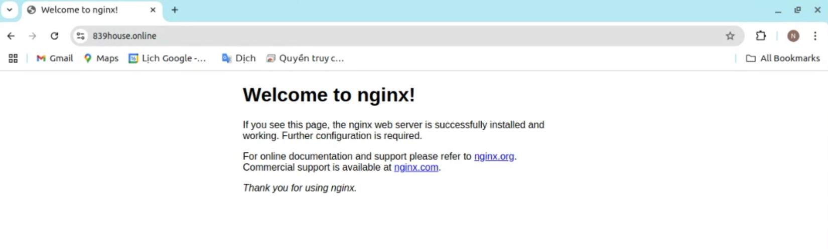Click the Welcome to nginx! heading
828x249 pixels.
[x=329, y=95]
